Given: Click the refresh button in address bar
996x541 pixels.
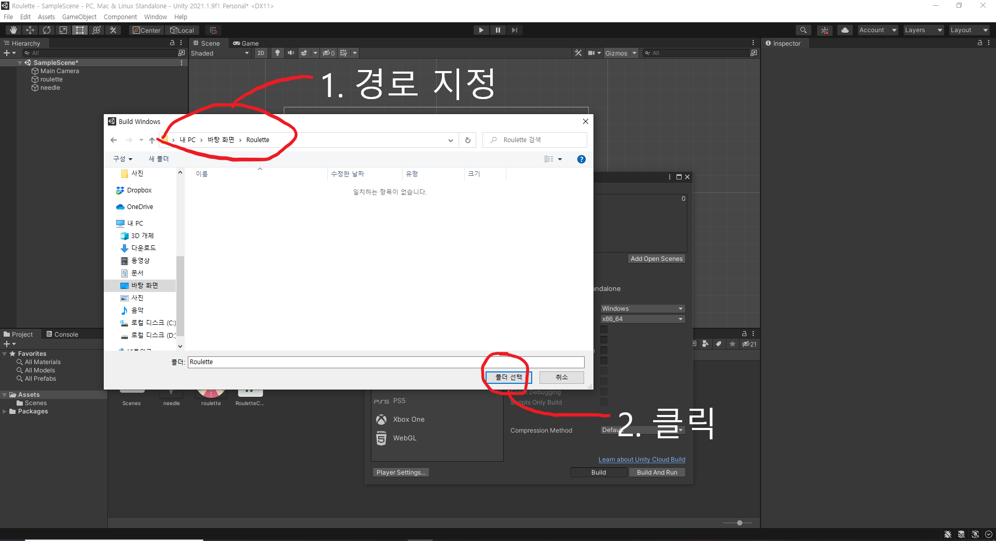Looking at the screenshot, I should click(467, 140).
